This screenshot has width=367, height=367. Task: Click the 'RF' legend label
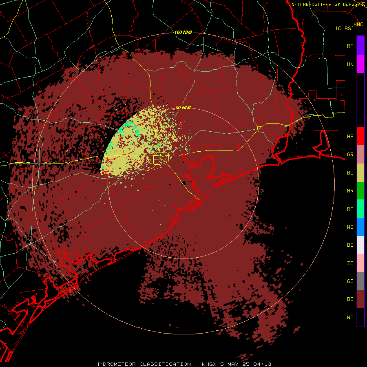350,46
